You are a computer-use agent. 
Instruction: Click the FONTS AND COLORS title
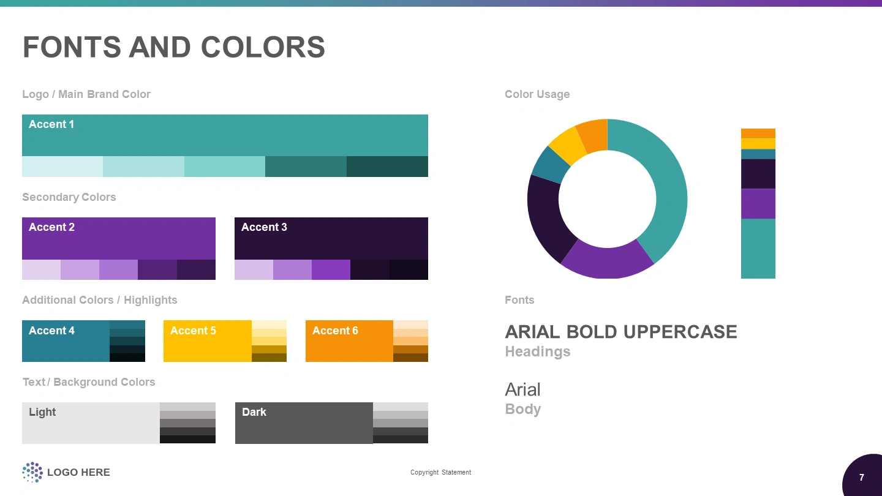click(x=173, y=47)
